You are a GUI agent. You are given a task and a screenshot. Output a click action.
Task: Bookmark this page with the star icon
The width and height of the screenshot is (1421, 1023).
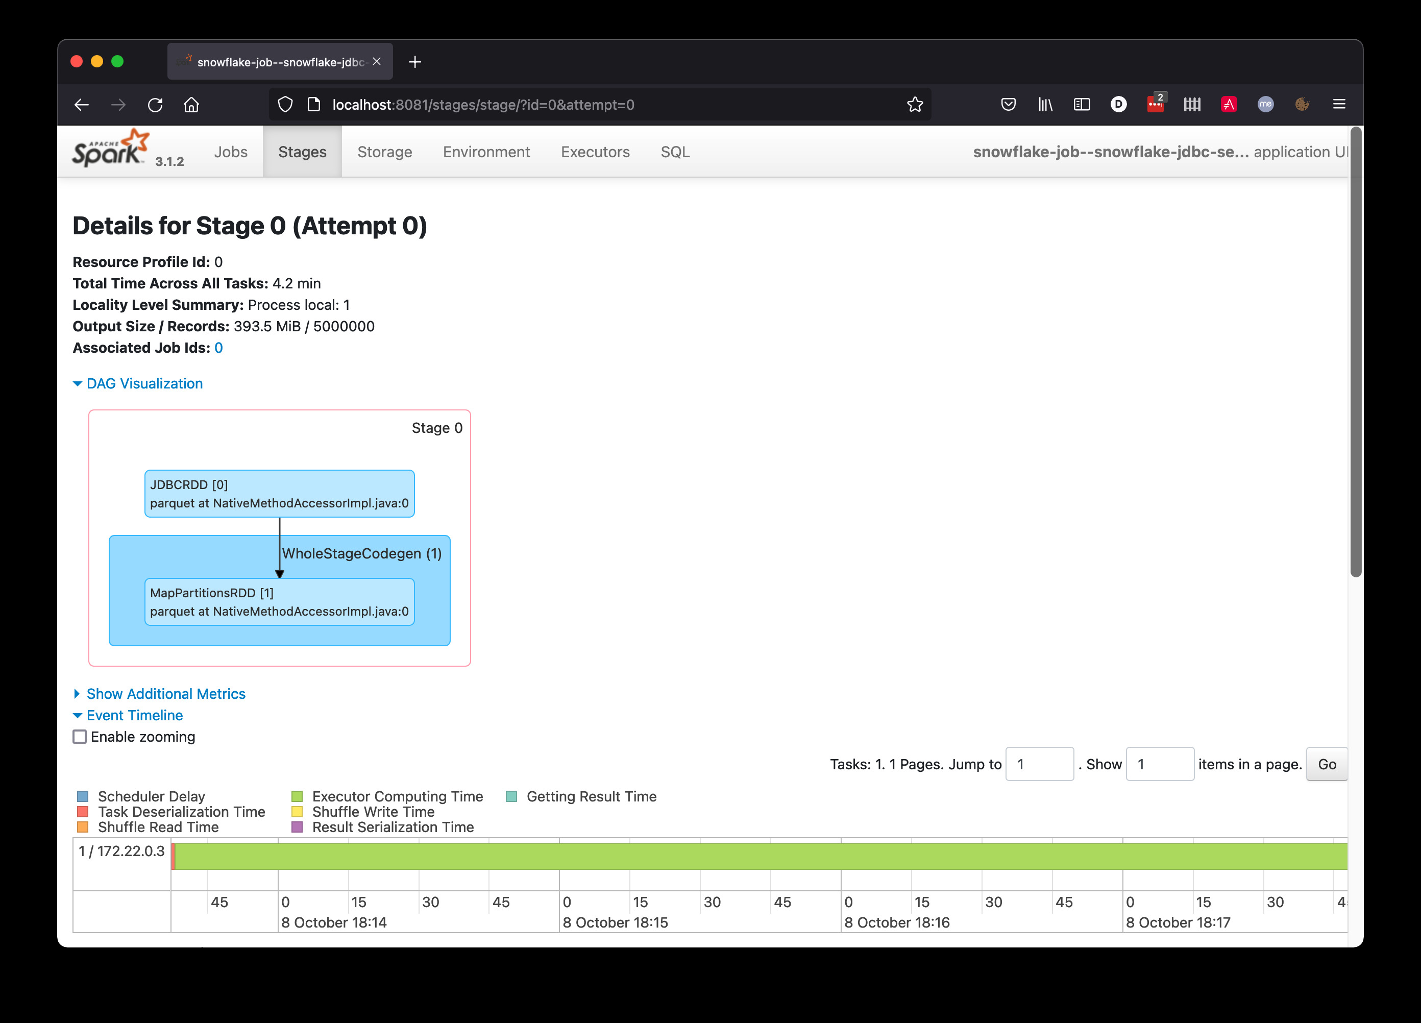[915, 105]
